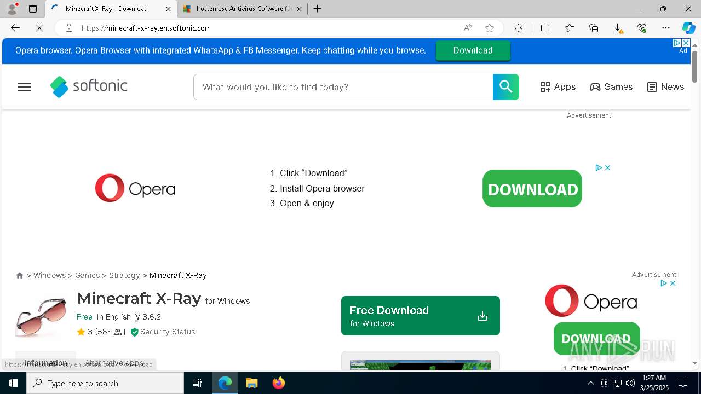Open Edge Settings and more menu
This screenshot has width=701, height=394.
click(x=666, y=28)
